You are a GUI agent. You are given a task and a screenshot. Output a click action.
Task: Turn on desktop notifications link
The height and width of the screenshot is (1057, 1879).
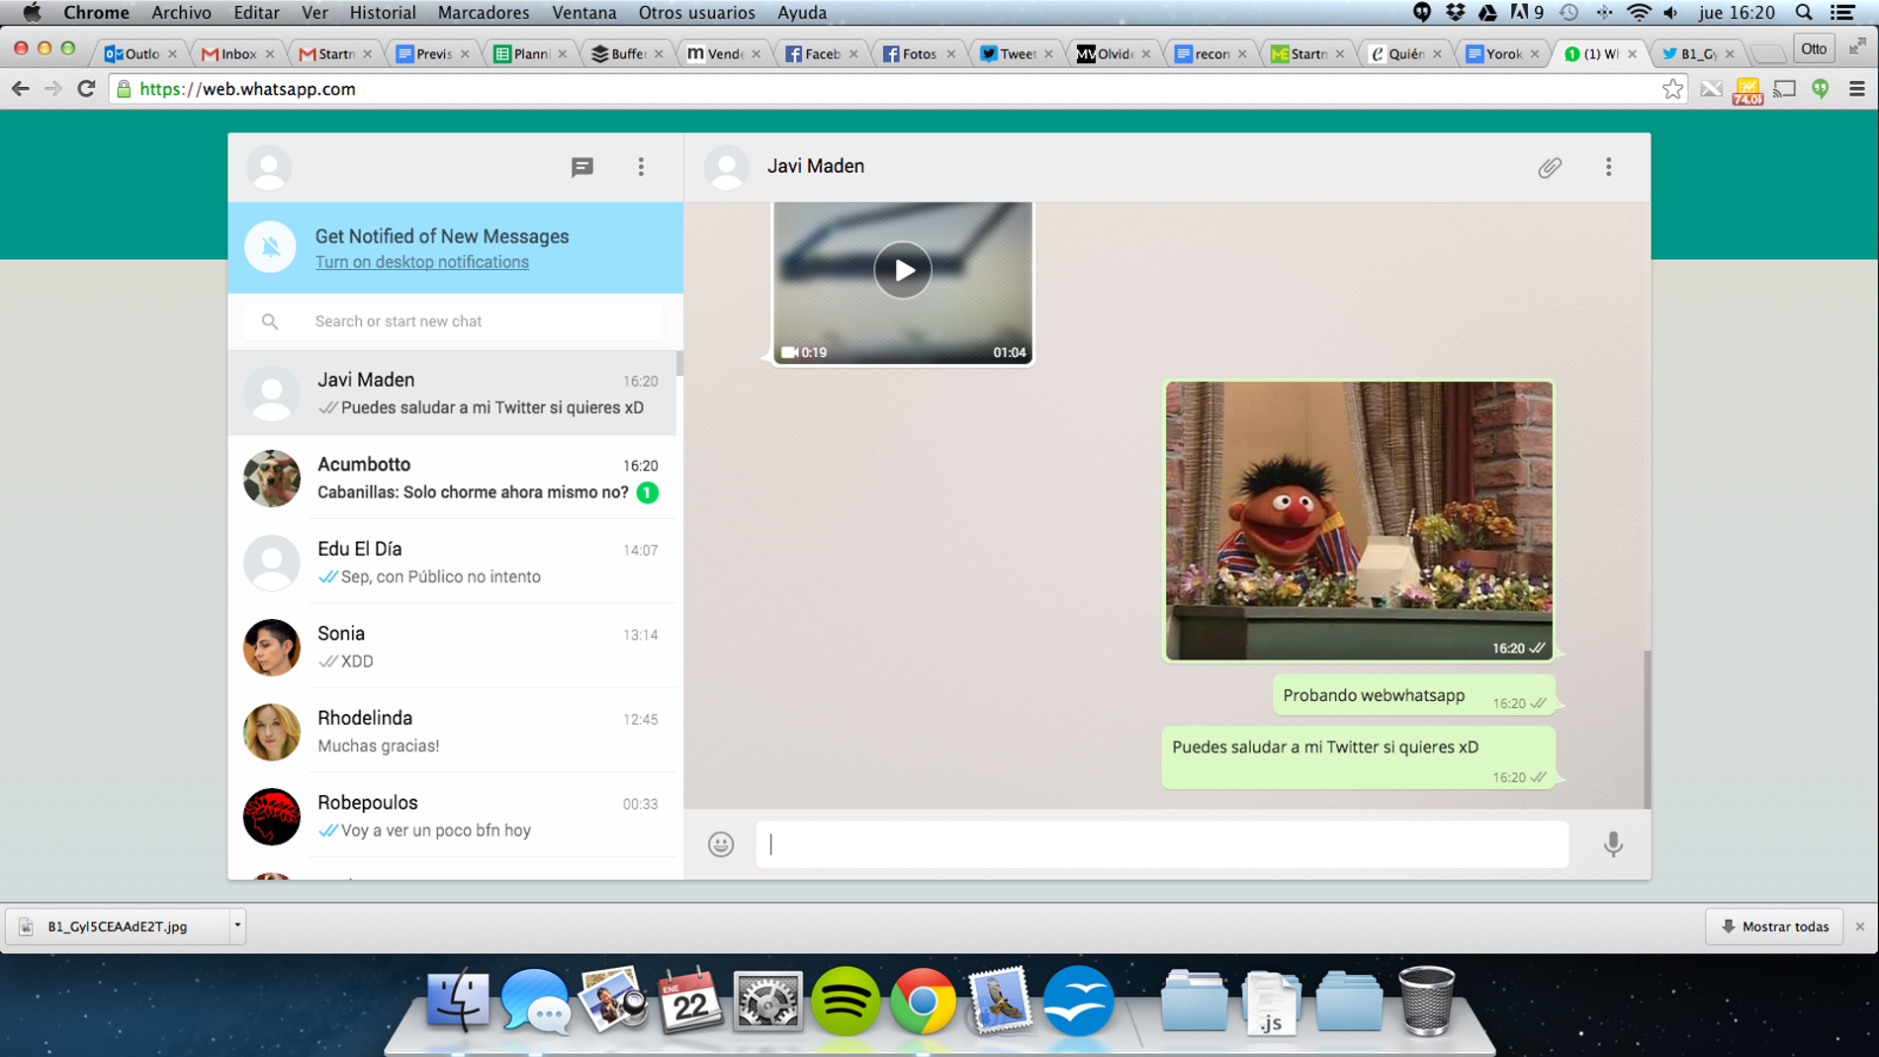tap(422, 262)
